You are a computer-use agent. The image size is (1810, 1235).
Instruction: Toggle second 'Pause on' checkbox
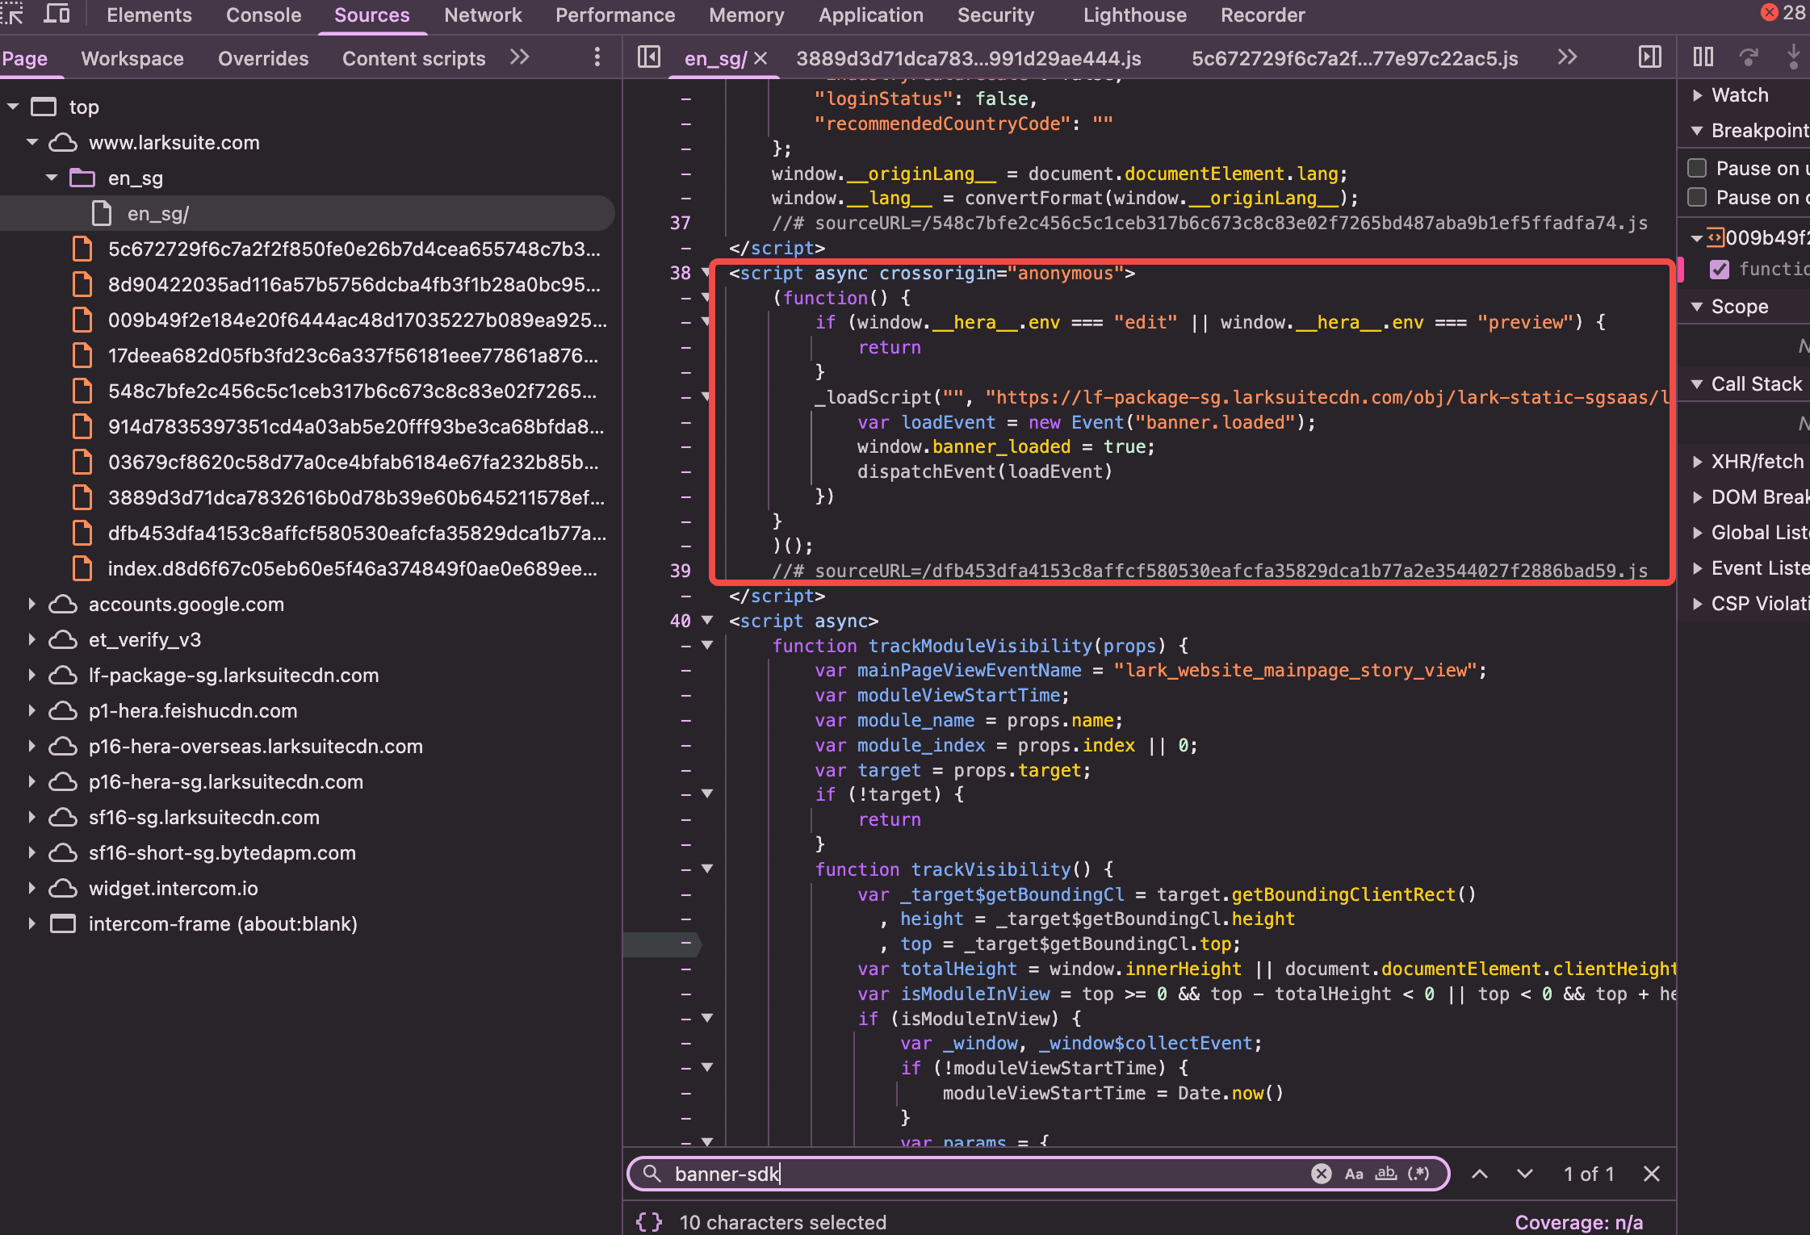(1697, 197)
